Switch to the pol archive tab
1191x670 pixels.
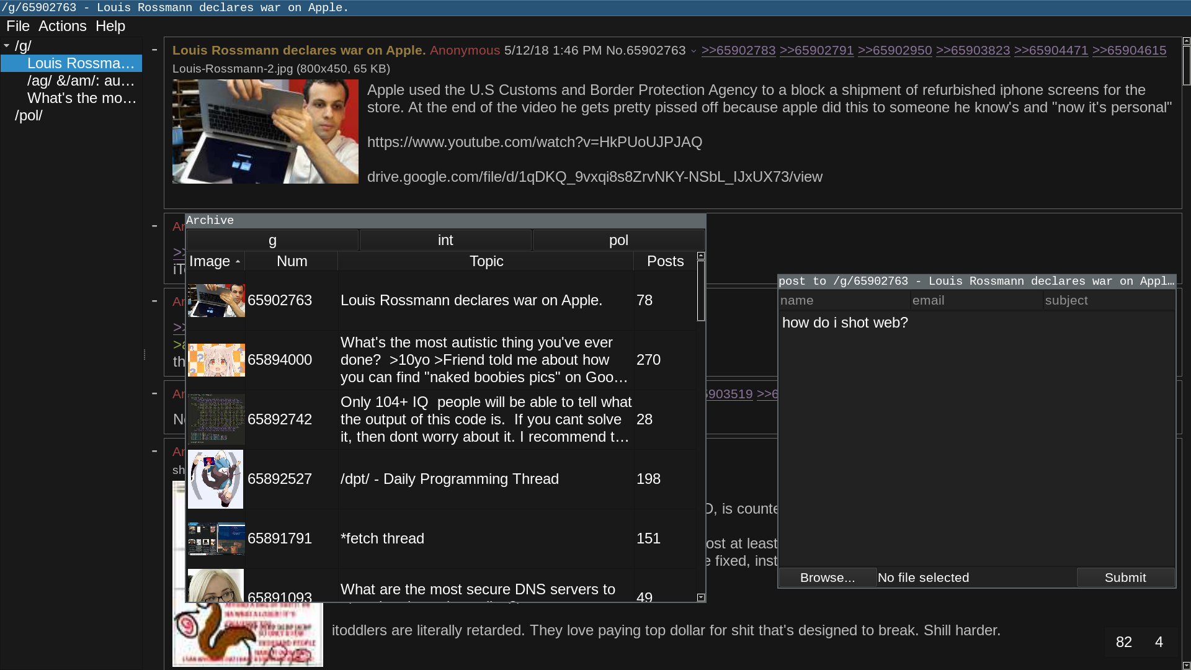tap(618, 240)
